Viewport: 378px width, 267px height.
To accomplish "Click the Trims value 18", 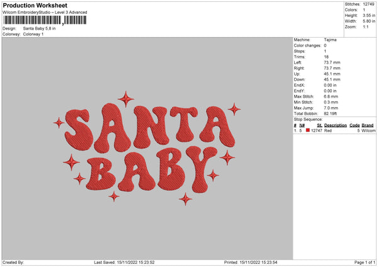I will [326, 57].
